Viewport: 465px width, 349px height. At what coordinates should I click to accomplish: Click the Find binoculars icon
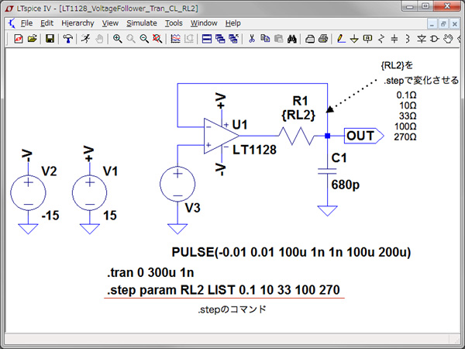292,38
